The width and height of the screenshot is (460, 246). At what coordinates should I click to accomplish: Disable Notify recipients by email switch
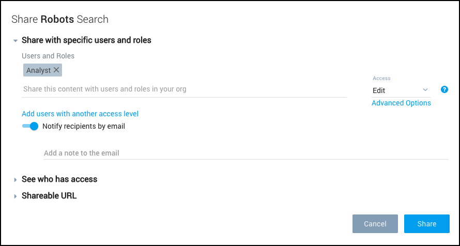[30, 126]
